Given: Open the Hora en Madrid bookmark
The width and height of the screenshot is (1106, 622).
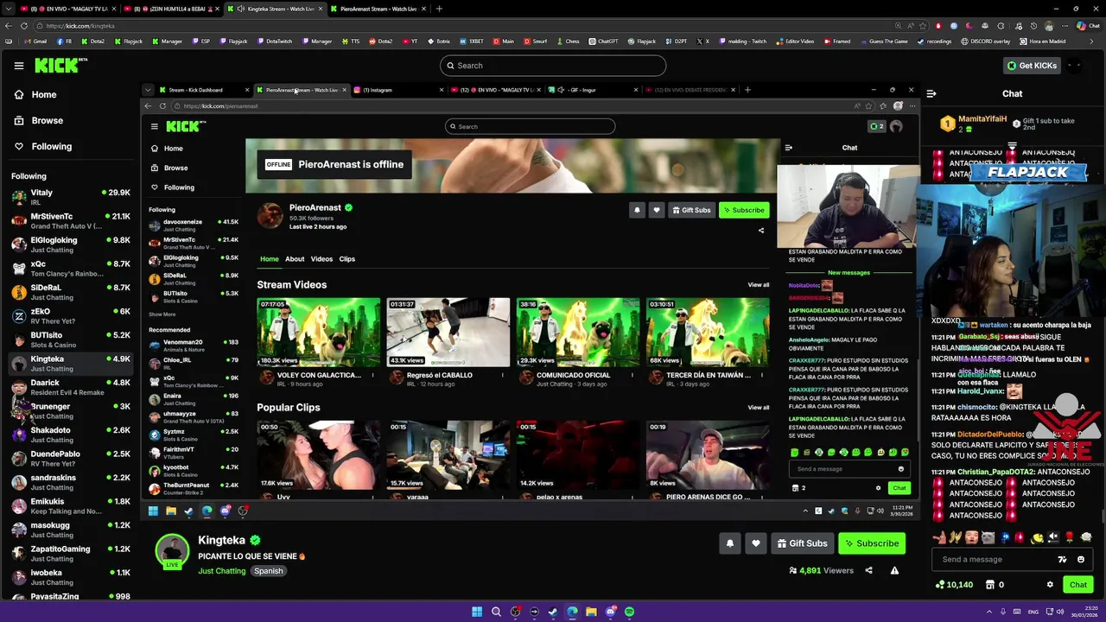Looking at the screenshot, I should point(1043,41).
